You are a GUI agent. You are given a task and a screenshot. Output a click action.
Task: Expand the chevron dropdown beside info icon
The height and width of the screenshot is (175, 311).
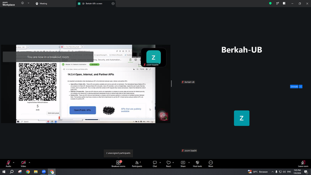click(x=28, y=3)
